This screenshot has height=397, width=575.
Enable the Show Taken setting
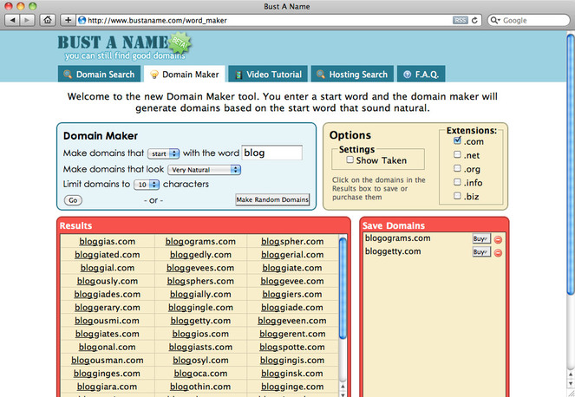coord(350,159)
